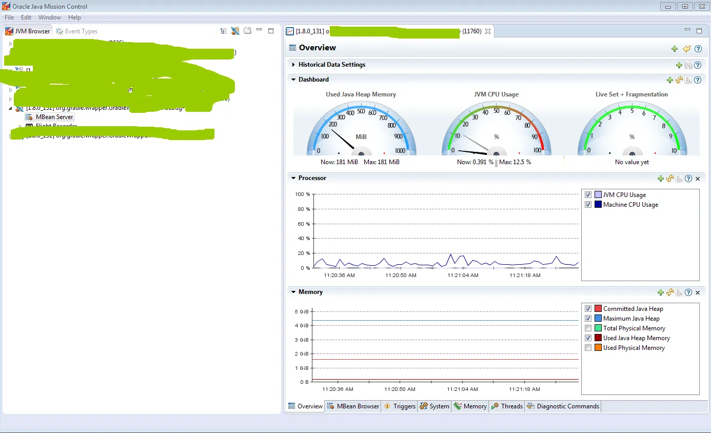Click the Machine CPU Usage color swatch

pos(598,205)
